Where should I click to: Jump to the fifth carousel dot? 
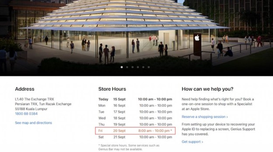143,67
